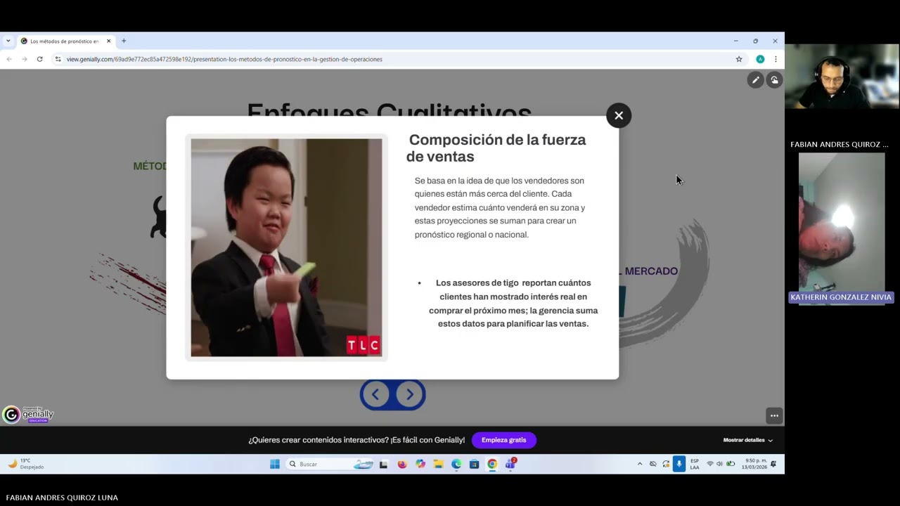900x506 pixels.
Task: Click the taskbar Buscar search box
Action: click(x=330, y=464)
